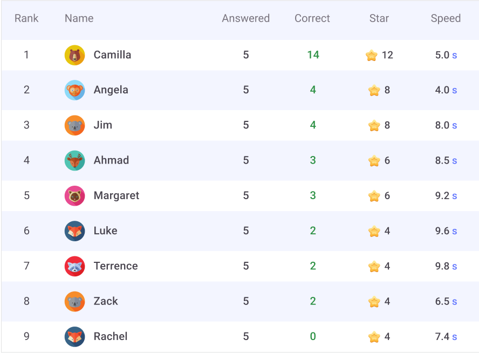Open the player name Margaret
This screenshot has height=353, width=479.
coord(117,195)
